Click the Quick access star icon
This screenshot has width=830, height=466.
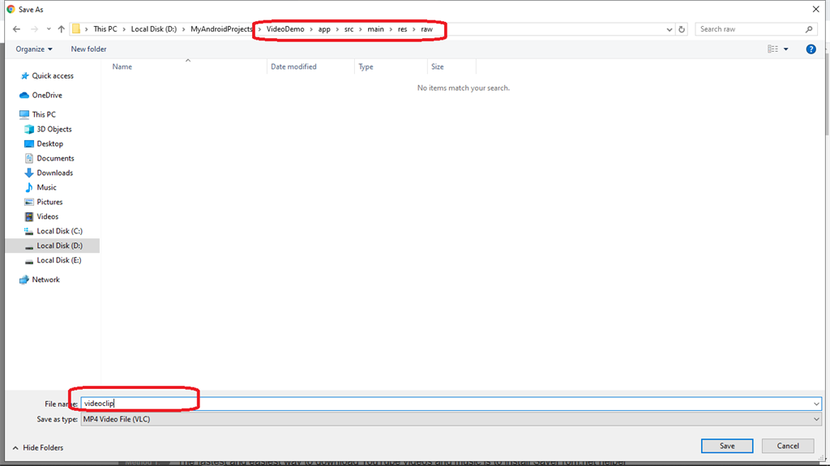(24, 75)
